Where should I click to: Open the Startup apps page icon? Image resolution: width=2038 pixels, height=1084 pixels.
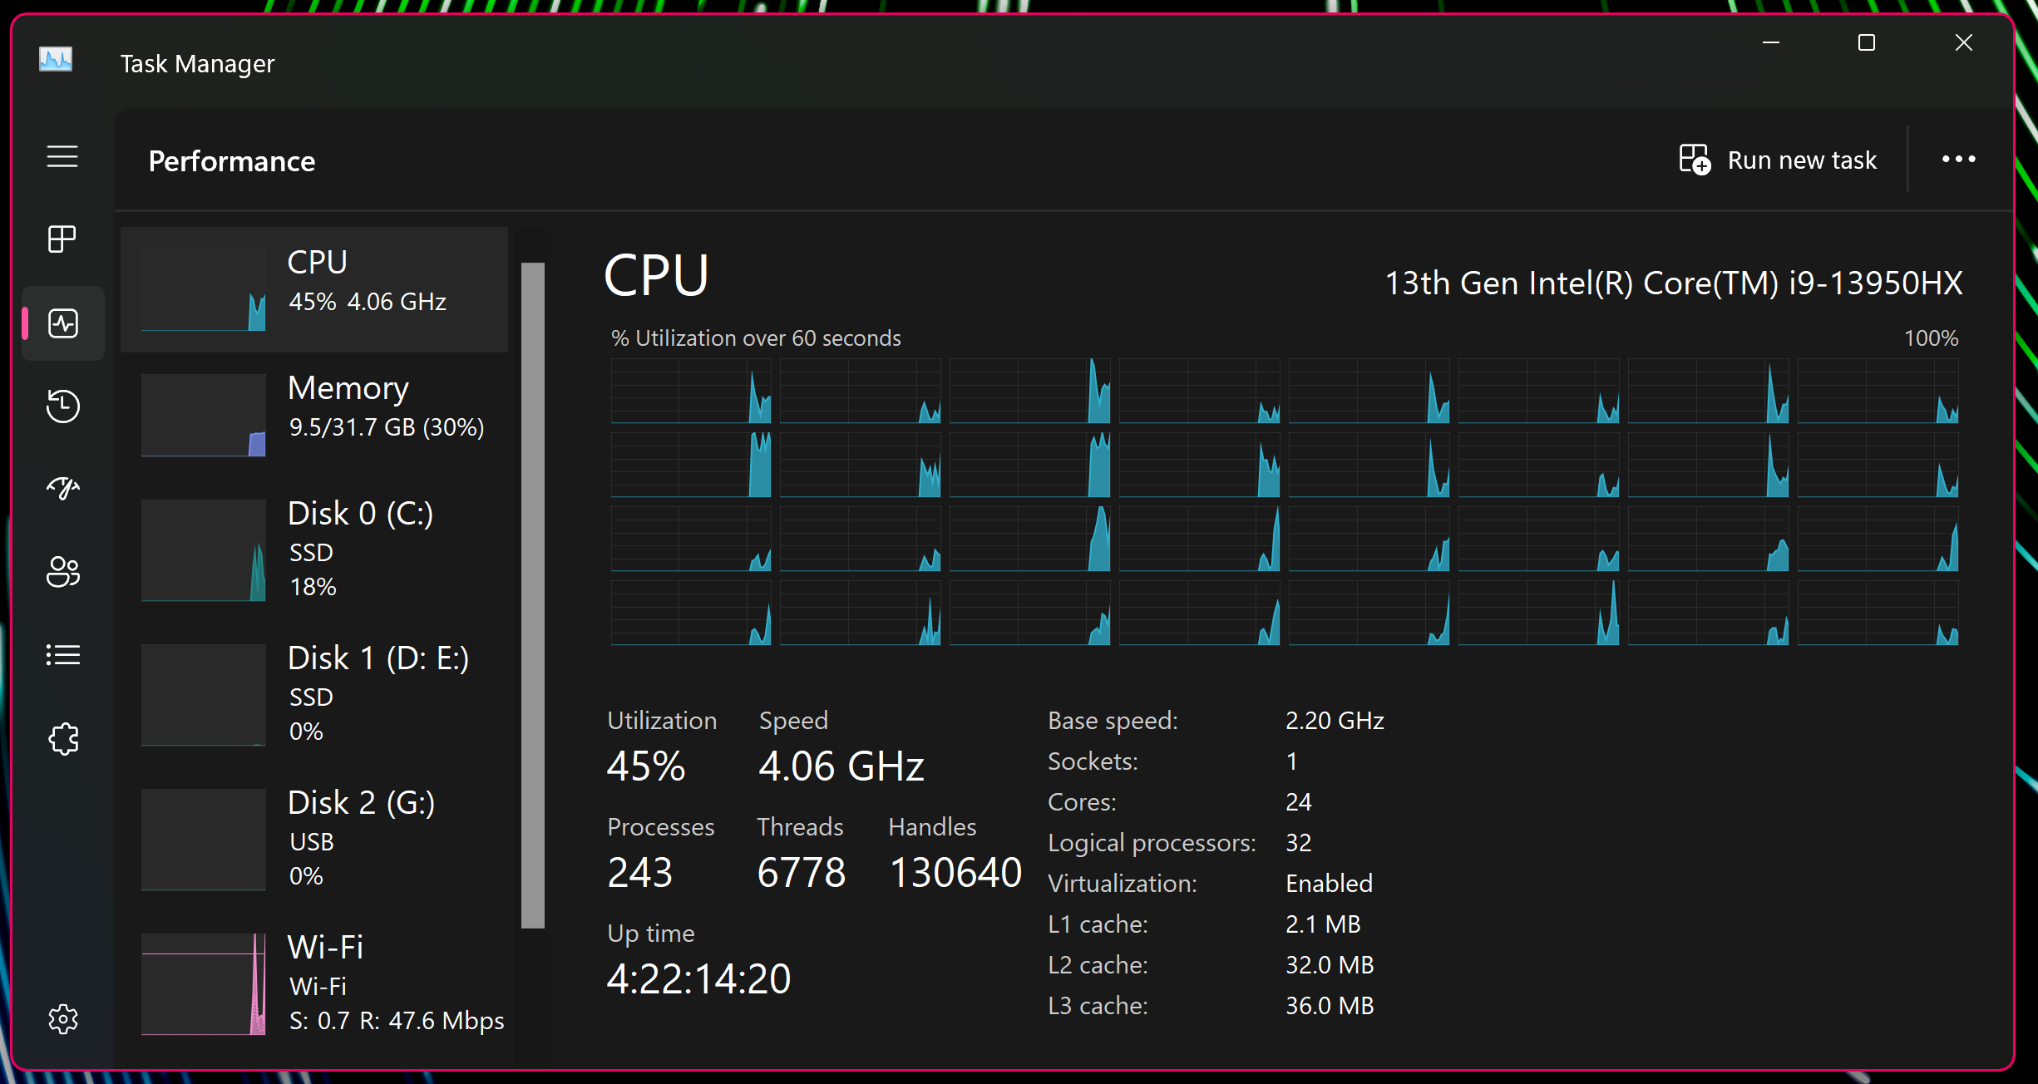click(62, 488)
